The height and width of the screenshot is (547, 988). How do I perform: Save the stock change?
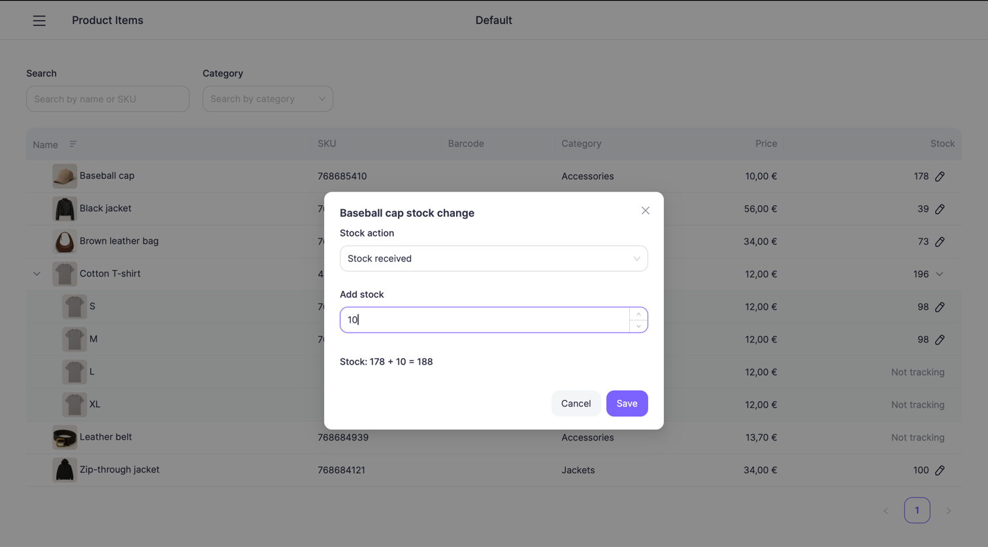point(627,403)
